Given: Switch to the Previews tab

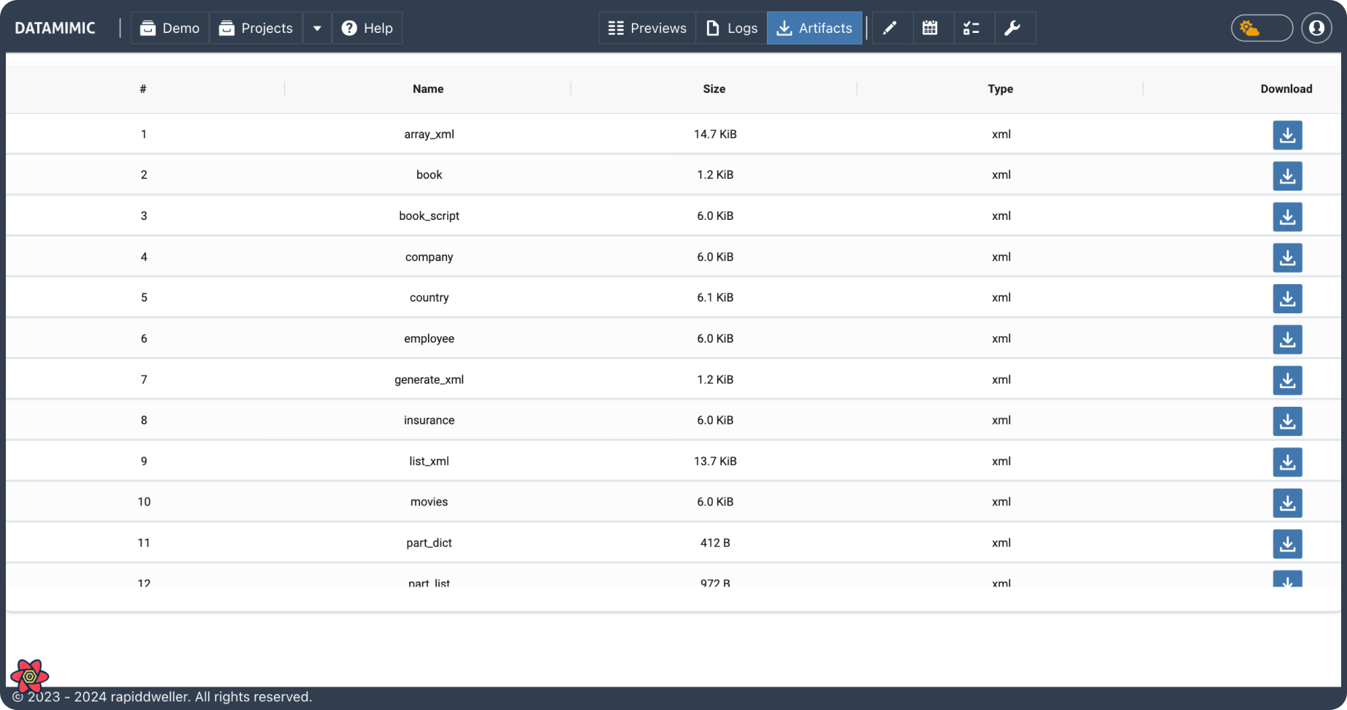Looking at the screenshot, I should pyautogui.click(x=647, y=28).
